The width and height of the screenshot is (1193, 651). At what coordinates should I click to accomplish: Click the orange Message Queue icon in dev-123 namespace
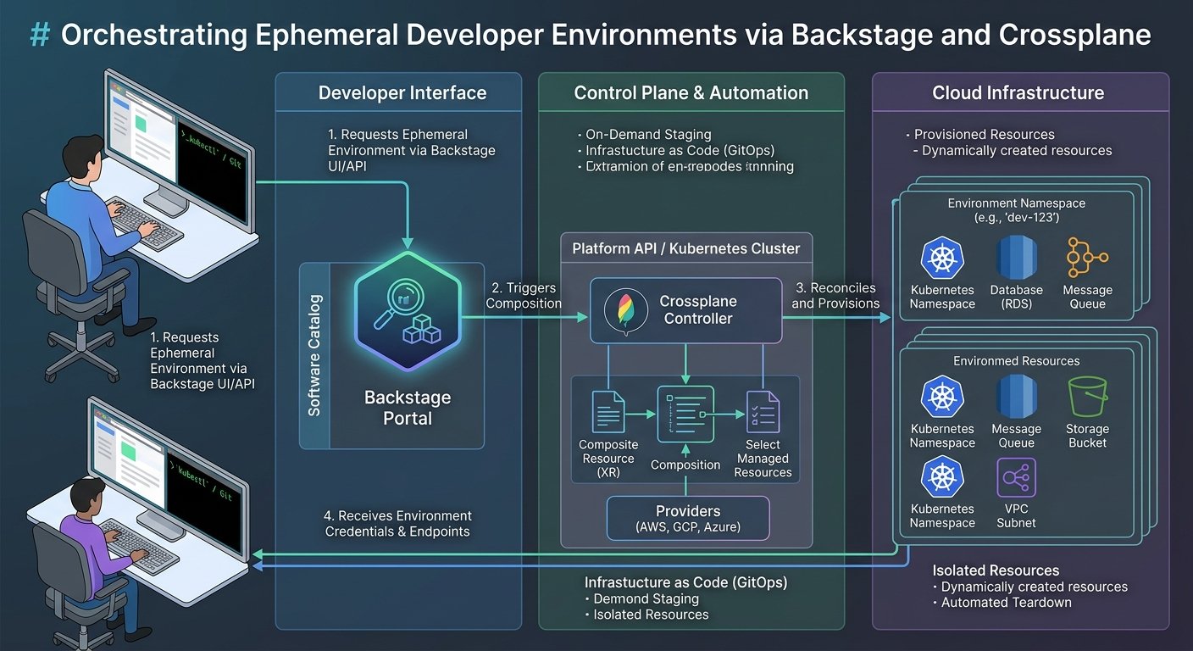click(1087, 258)
